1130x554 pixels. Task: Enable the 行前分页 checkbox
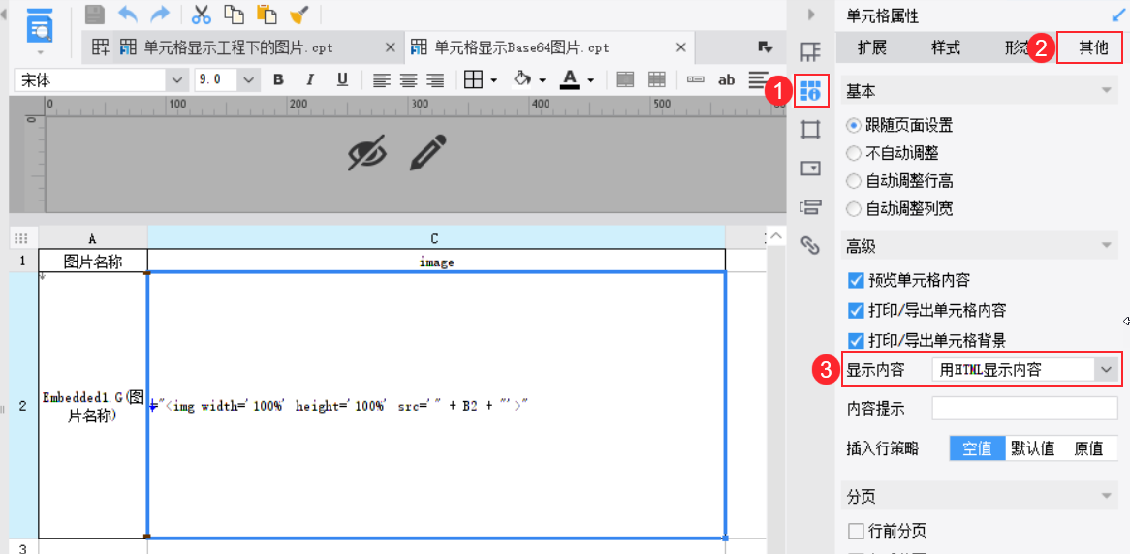[x=856, y=531]
